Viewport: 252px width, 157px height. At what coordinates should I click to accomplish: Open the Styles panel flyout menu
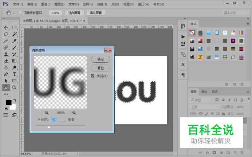(x=248, y=24)
